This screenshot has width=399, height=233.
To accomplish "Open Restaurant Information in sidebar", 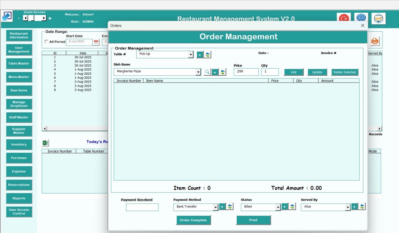I will 19,36.
